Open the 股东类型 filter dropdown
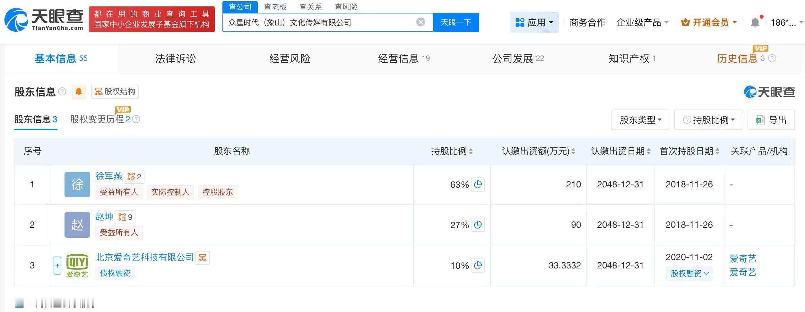 click(x=640, y=120)
